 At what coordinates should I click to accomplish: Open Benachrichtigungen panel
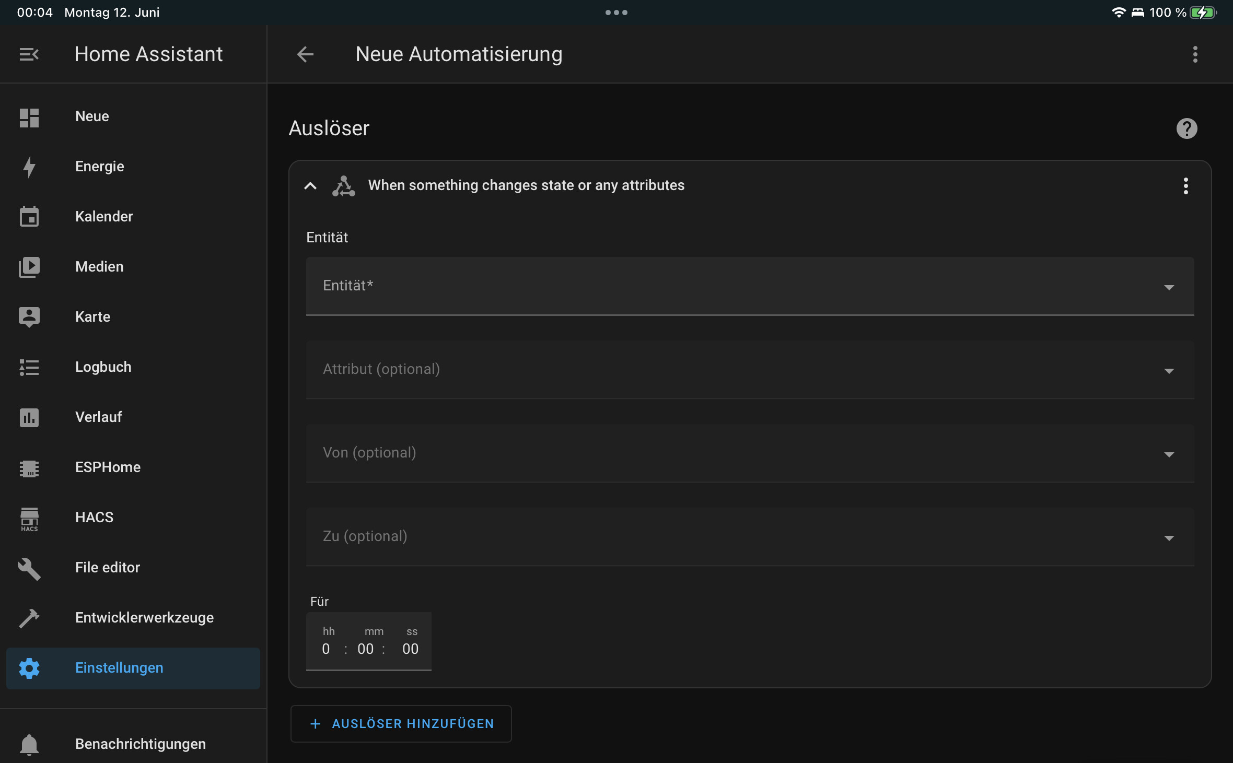pos(133,745)
